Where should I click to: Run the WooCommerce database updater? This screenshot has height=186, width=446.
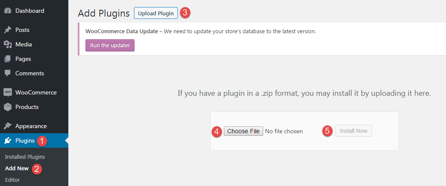point(110,46)
